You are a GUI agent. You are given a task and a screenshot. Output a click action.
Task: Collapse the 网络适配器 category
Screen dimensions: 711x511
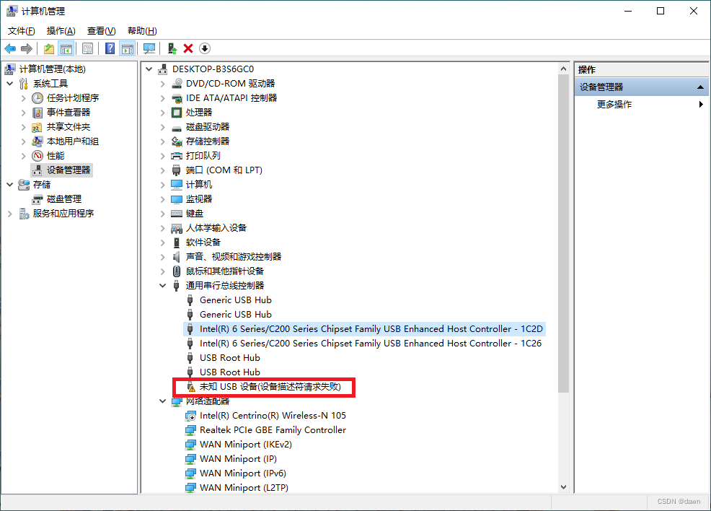pos(163,401)
